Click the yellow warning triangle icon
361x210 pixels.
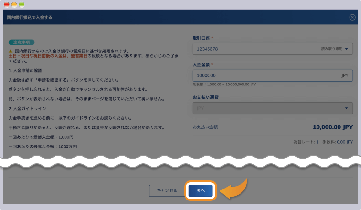(11, 51)
